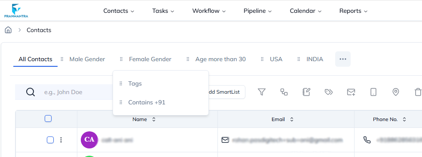Image resolution: width=422 pixels, height=157 pixels.
Task: Click the location pin toolbar icon
Action: [396, 92]
